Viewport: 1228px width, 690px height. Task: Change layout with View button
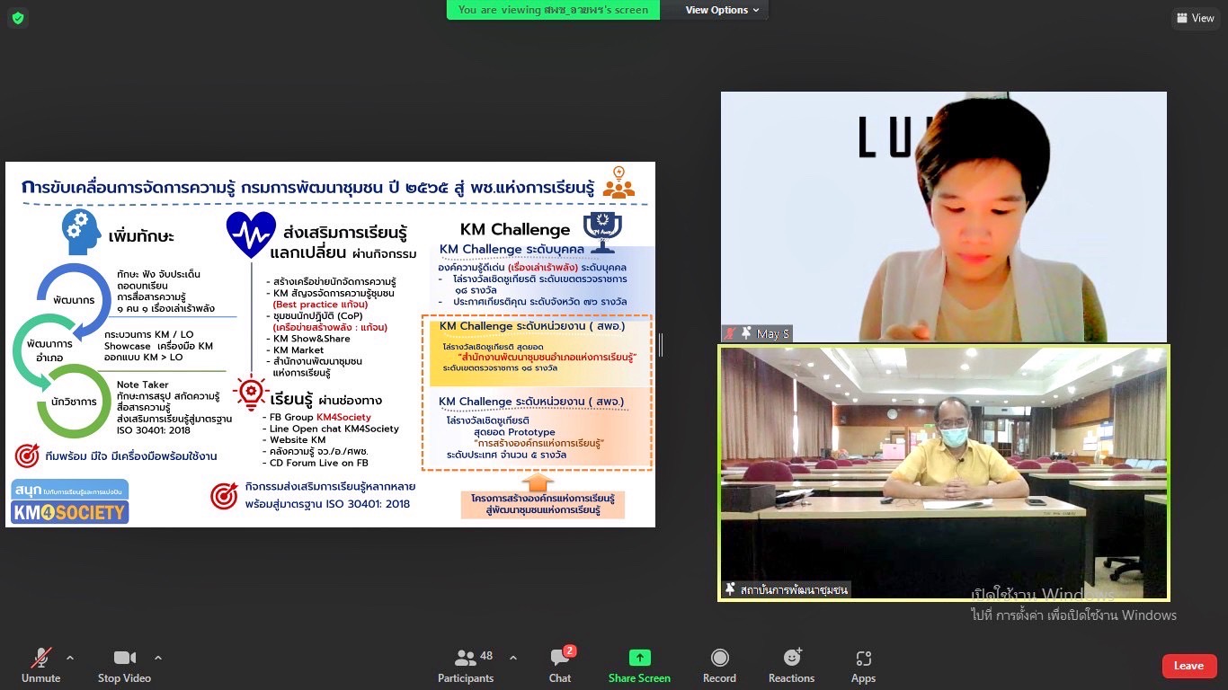coord(1195,18)
